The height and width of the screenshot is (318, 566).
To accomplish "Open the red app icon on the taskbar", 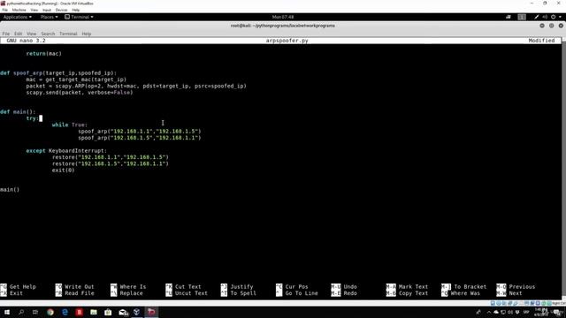I will [80, 312].
